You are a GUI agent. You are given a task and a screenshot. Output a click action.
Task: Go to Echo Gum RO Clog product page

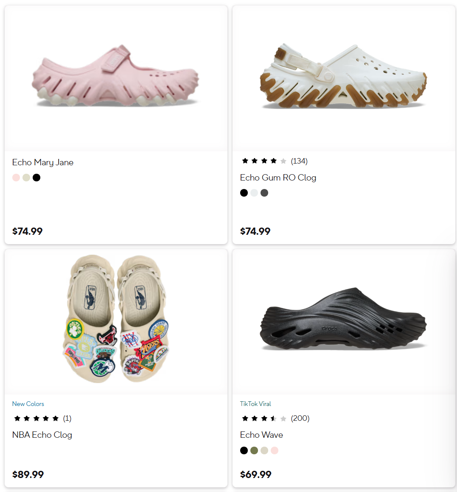[278, 178]
